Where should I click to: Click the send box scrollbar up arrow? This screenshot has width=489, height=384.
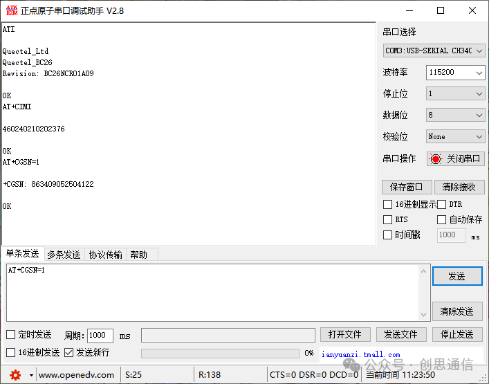point(423,271)
